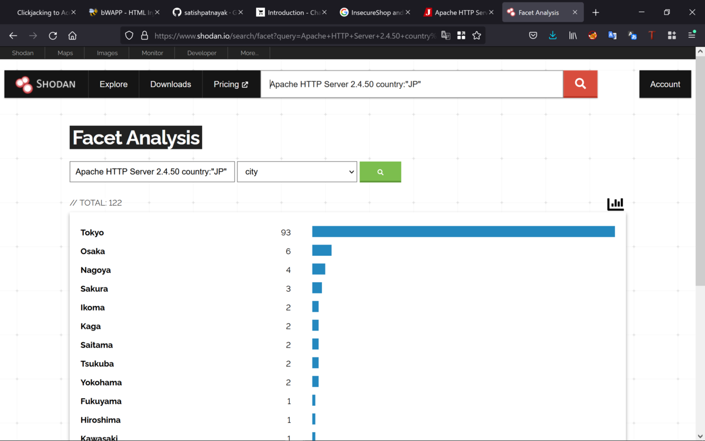Click the red Shodan search button

click(x=580, y=84)
